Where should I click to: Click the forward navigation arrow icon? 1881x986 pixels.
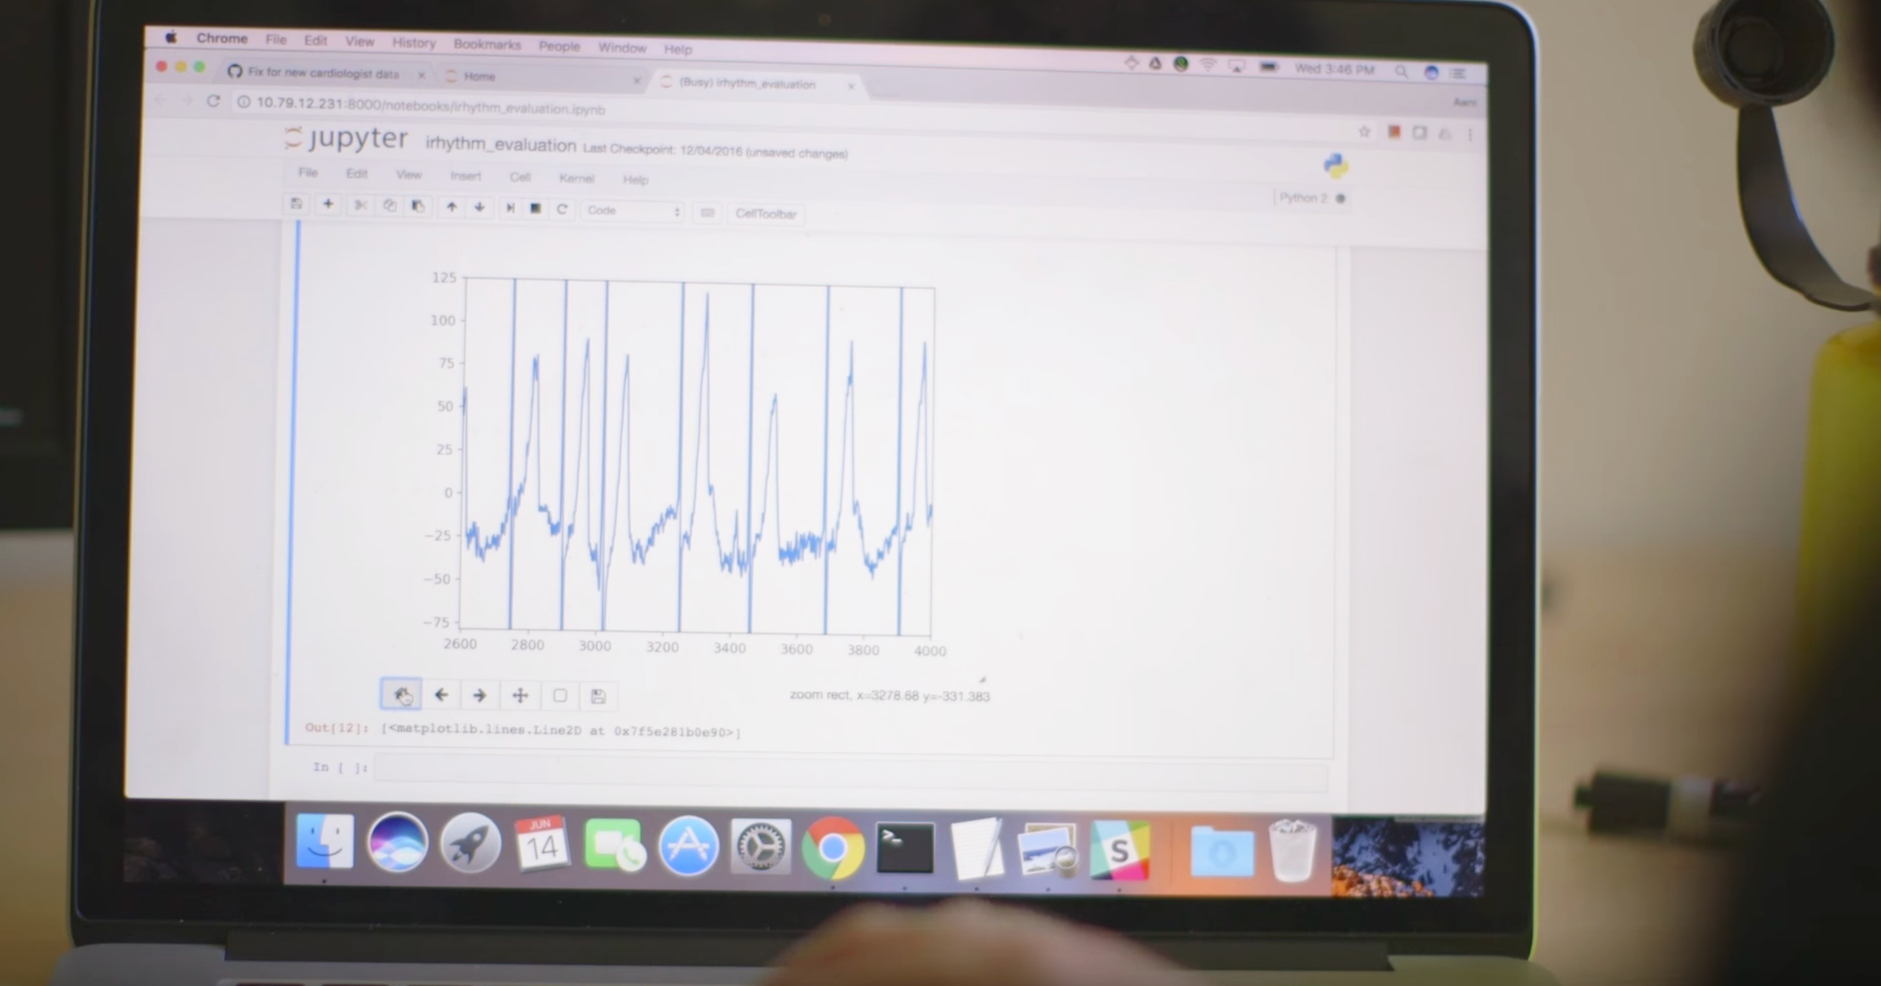479,696
